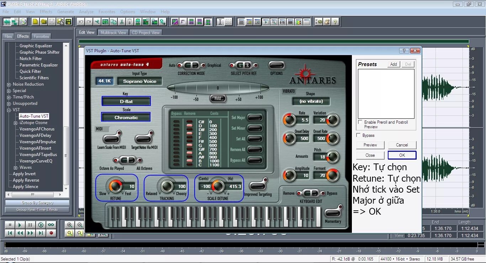Zoom out horizontally magnifier icon
Viewport: 486px width, 263px height.
(80, 225)
